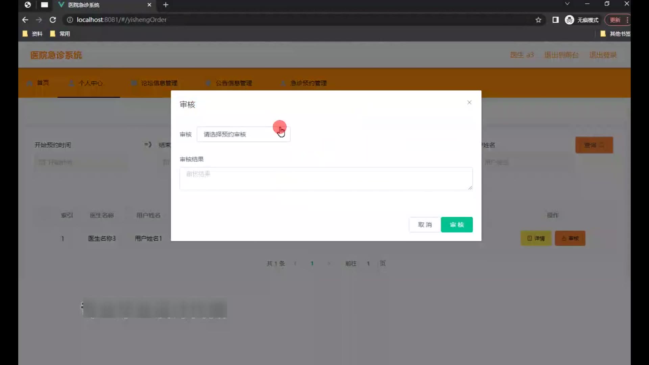Click the localhost address bar URL
Viewport: 649px width, 365px height.
tap(122, 20)
